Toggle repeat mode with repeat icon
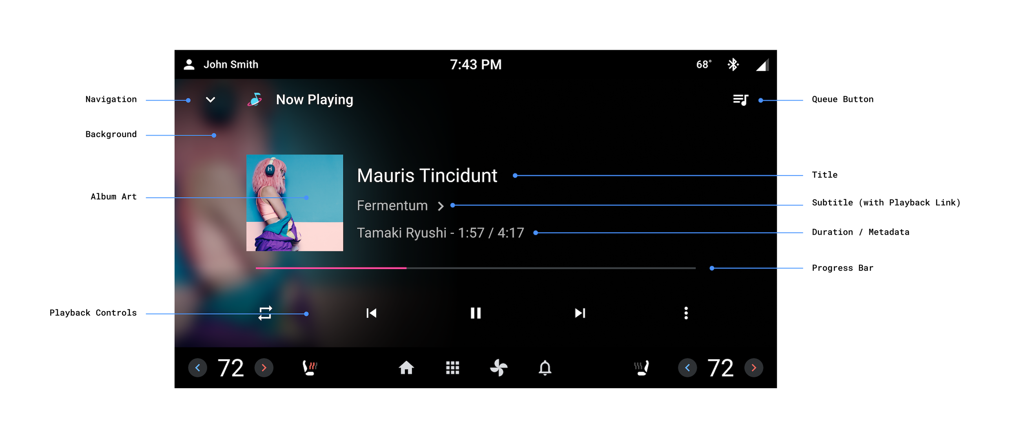The height and width of the screenshot is (445, 1017). [x=266, y=313]
